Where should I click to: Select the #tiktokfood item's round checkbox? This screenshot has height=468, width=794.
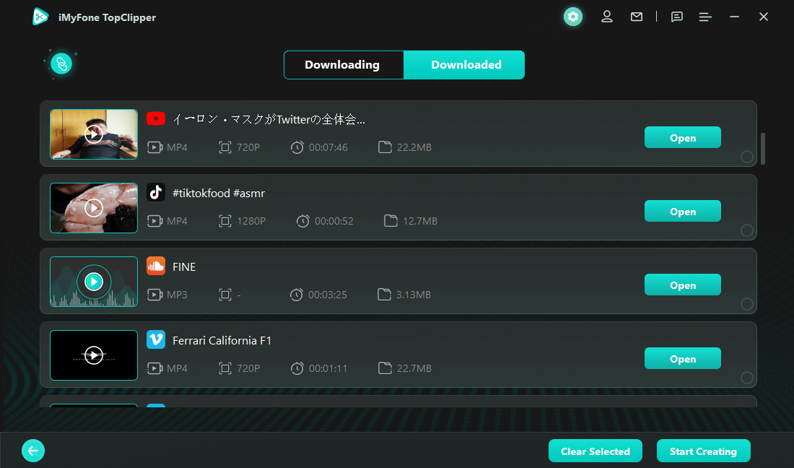coord(747,230)
